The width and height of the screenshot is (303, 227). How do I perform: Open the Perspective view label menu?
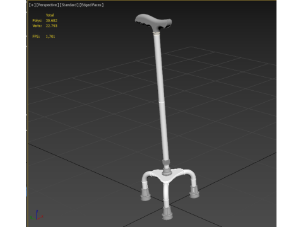point(47,5)
